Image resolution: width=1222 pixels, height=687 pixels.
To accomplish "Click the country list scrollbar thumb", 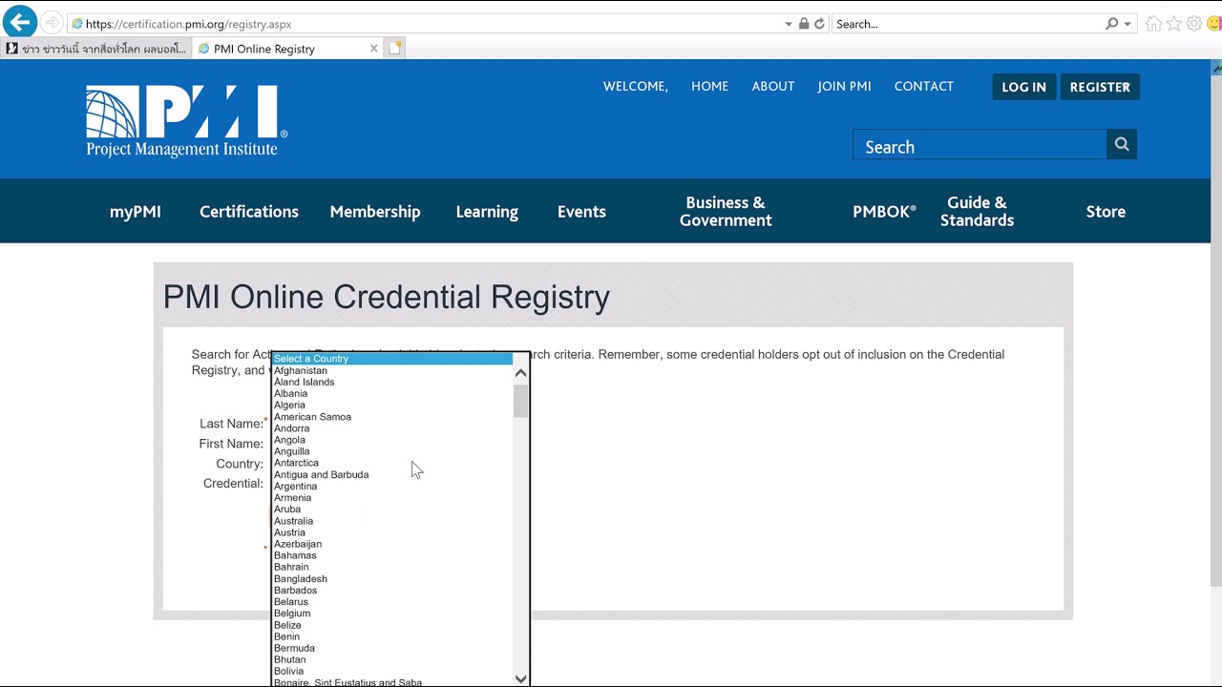I will click(520, 401).
